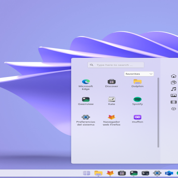Click the favorites dropdown chevron arrow
The height and width of the screenshot is (178, 178).
click(151, 74)
